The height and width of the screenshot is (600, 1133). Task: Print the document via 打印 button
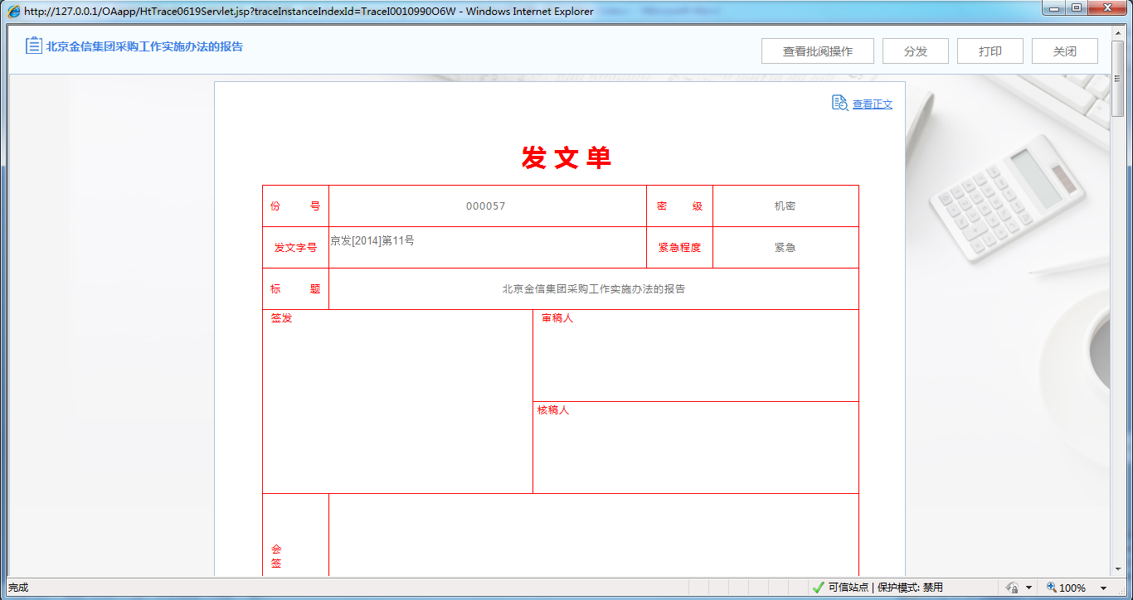pos(990,51)
